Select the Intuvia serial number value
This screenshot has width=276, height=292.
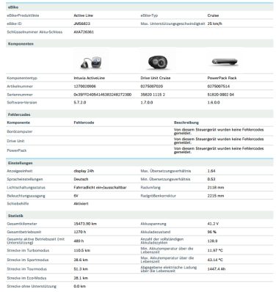103,95
